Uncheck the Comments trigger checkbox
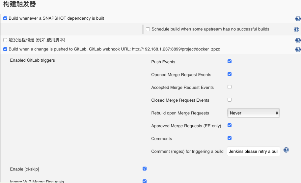This screenshot has height=183, width=301. [230, 138]
